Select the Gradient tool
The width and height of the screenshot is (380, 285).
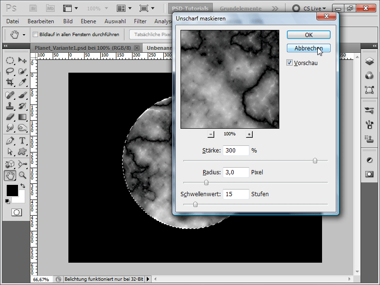(x=22, y=117)
